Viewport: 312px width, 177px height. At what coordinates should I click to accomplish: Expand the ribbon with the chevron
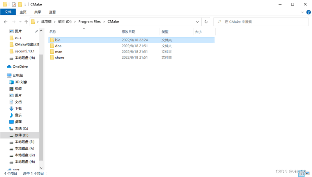[x=303, y=12]
